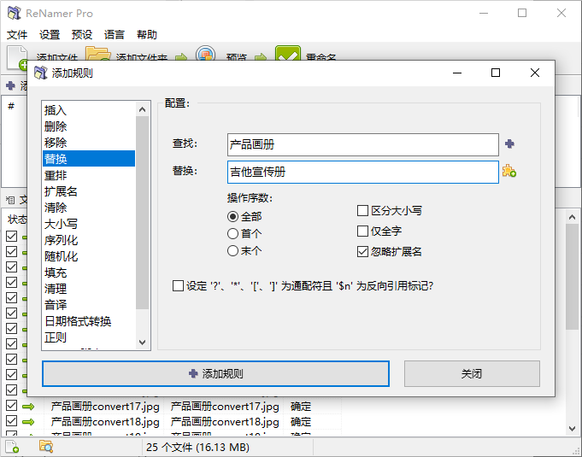Click file list vertical scrollbar thumb
The height and width of the screenshot is (457, 582).
click(572, 277)
